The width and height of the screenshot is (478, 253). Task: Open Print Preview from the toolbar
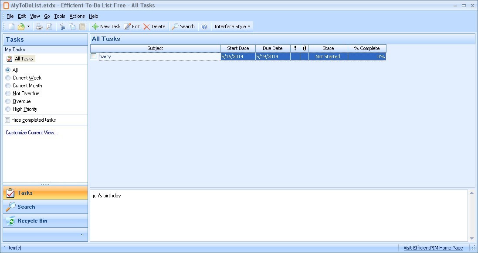[x=49, y=26]
